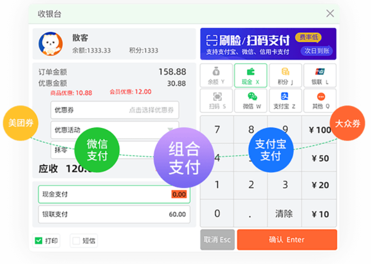Toggle the 打印 print checkbox
373x264 pixels.
pyautogui.click(x=38, y=241)
